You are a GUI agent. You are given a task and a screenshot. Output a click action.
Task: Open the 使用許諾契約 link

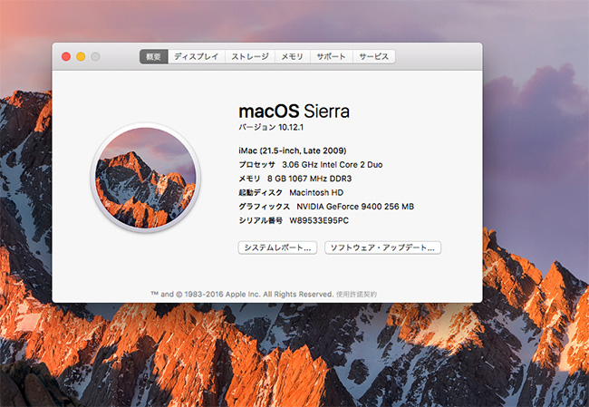pyautogui.click(x=356, y=295)
